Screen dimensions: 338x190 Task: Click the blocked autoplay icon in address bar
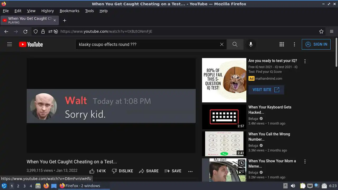coord(56,31)
